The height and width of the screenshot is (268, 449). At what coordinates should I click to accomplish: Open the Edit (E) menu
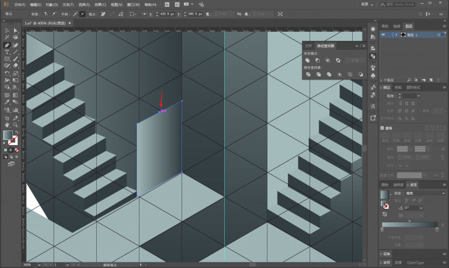point(36,4)
